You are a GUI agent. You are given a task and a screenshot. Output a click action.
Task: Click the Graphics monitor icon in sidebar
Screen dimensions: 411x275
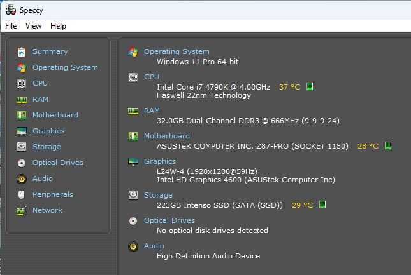tap(22, 131)
